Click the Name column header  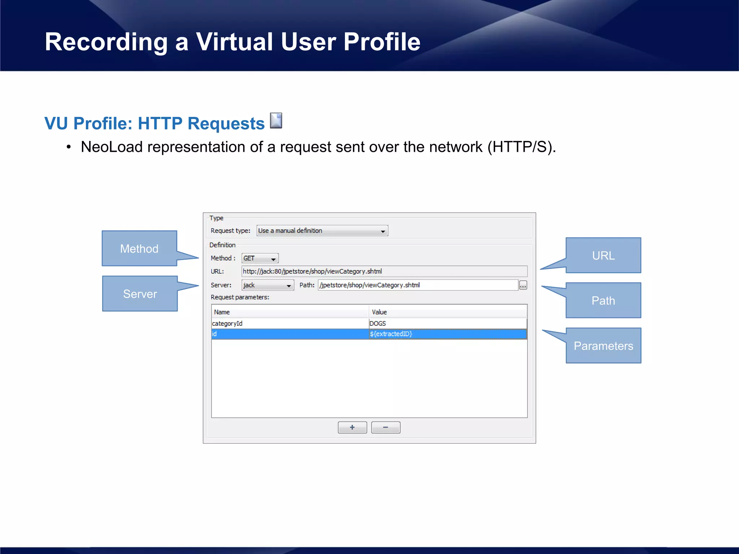[x=290, y=312]
